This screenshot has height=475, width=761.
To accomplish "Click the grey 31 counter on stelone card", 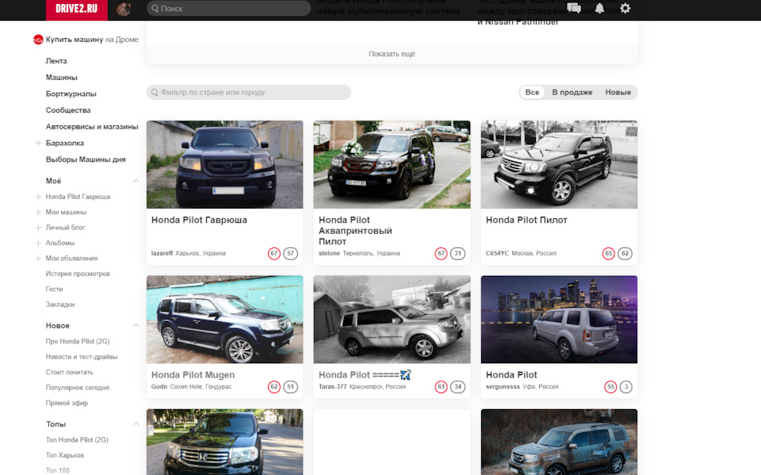I will click(457, 254).
